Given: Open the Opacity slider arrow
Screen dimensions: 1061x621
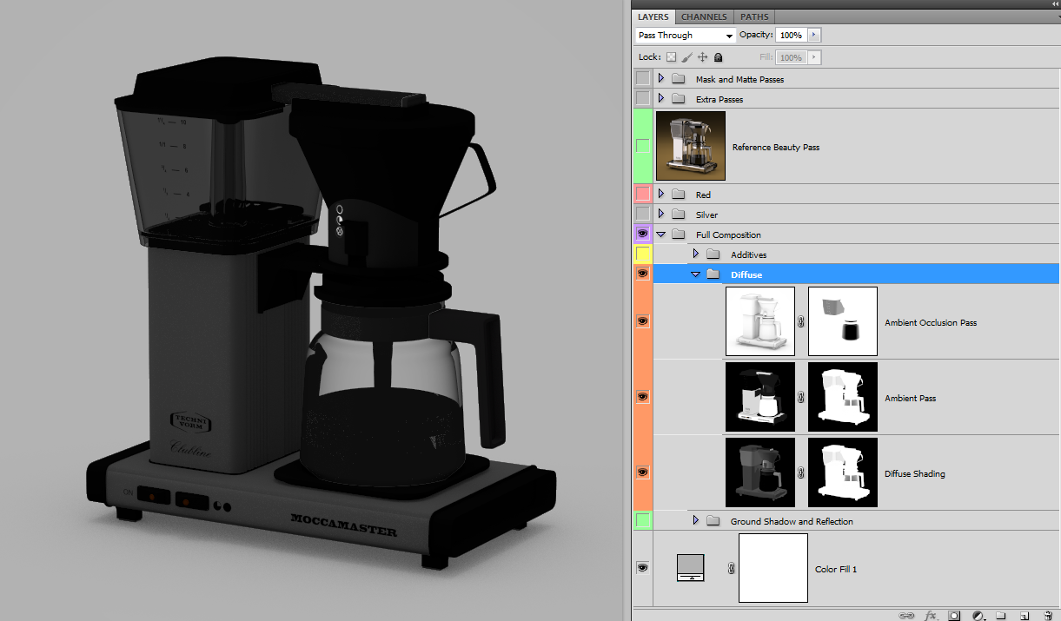Looking at the screenshot, I should pyautogui.click(x=814, y=36).
